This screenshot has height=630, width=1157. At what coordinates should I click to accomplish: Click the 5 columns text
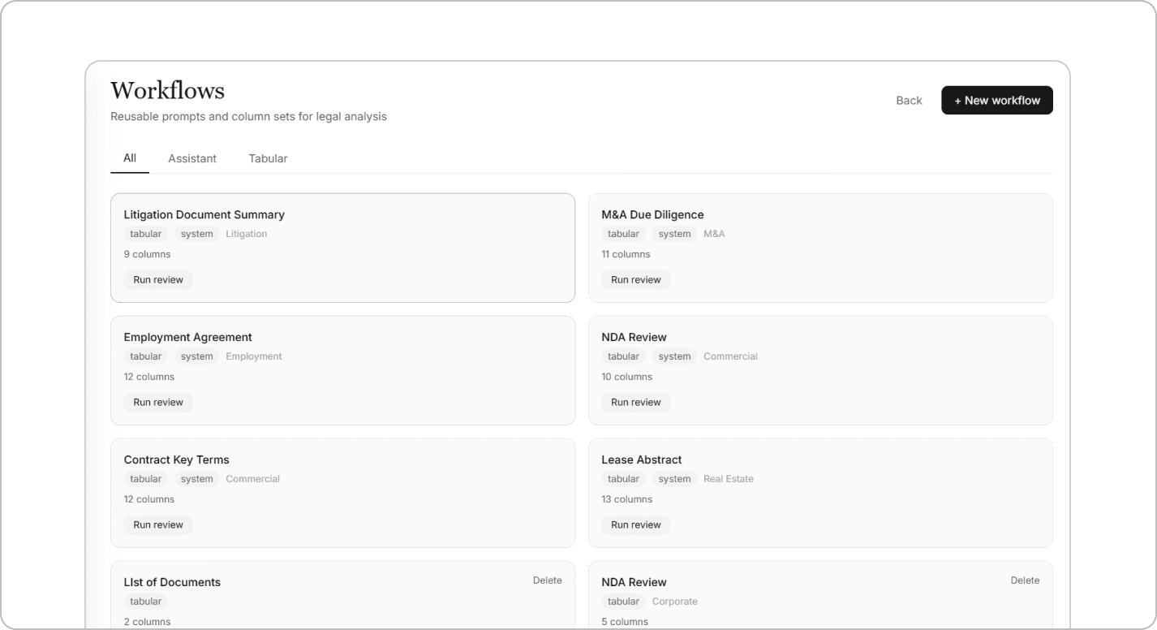(625, 622)
